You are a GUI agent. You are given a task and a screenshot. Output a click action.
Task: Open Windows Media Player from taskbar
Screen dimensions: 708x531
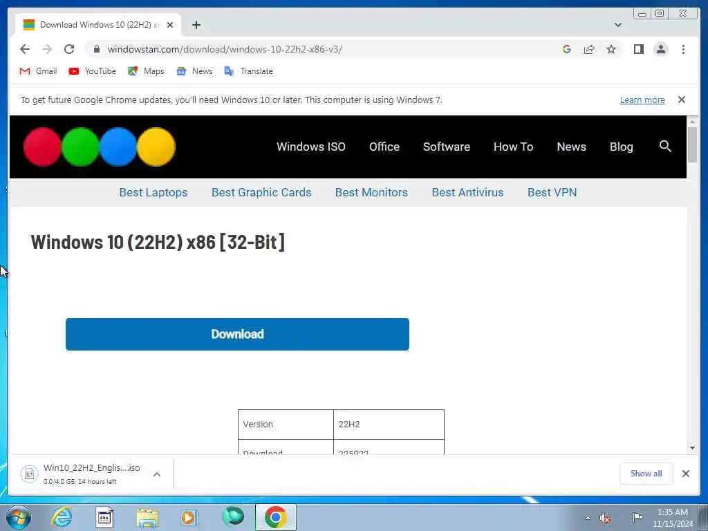click(x=189, y=517)
